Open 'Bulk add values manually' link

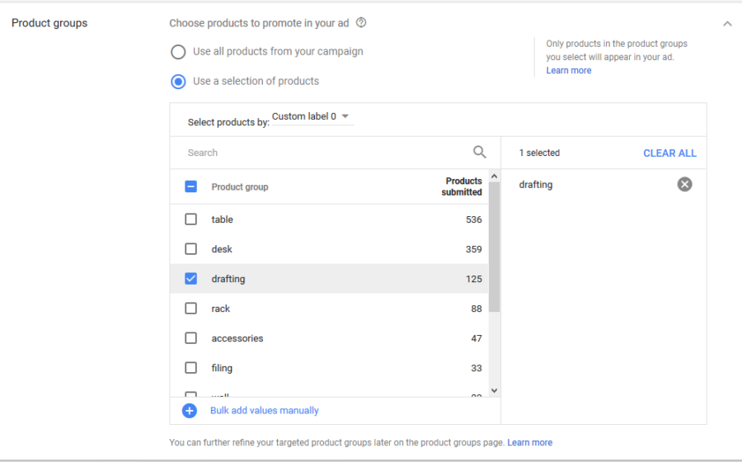265,410
